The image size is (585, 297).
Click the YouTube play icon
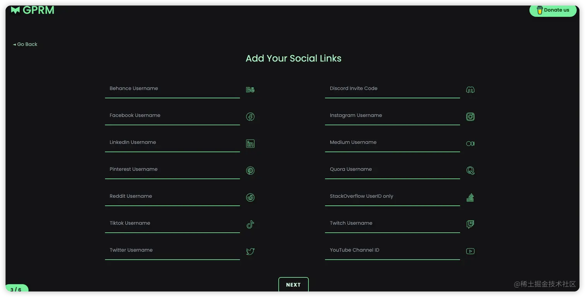[x=470, y=251]
